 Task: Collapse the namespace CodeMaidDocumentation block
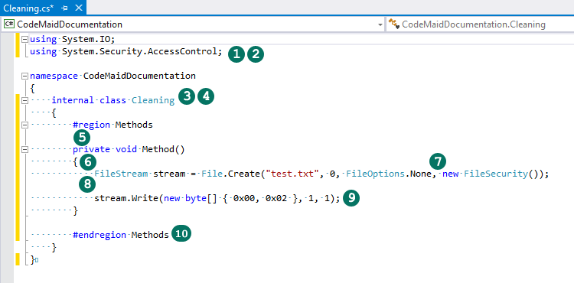(x=25, y=76)
